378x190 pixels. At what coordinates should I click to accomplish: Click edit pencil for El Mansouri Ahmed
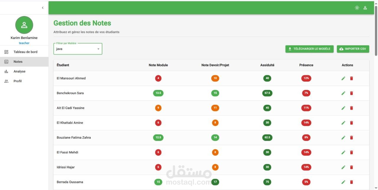click(x=343, y=78)
